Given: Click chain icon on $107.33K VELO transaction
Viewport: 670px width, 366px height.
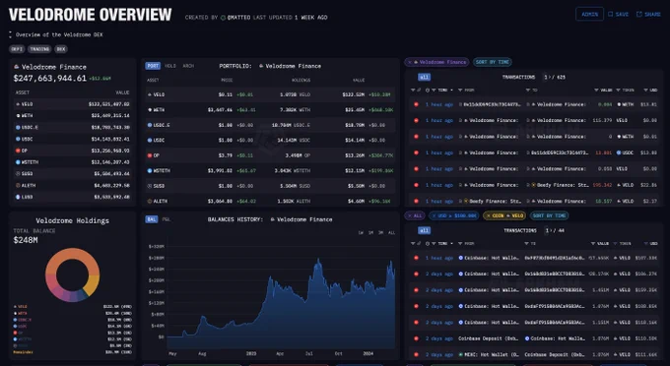Looking at the screenshot, I should coord(416,258).
